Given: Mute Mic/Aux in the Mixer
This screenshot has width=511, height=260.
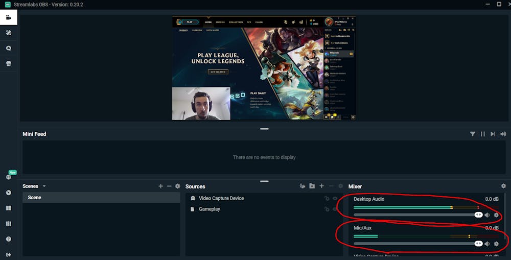Looking at the screenshot, I should (x=487, y=244).
